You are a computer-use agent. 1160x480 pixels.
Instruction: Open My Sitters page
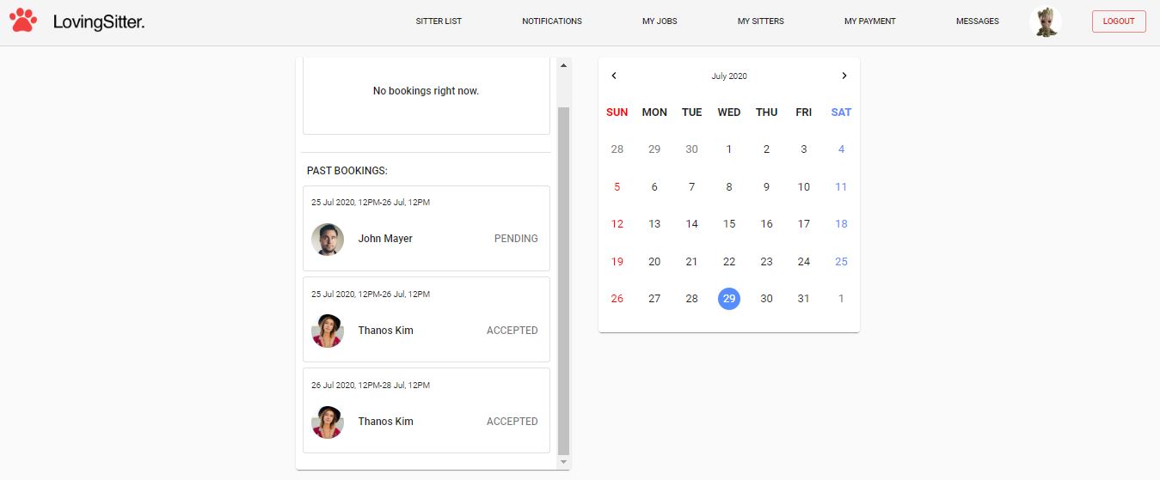[x=761, y=21]
